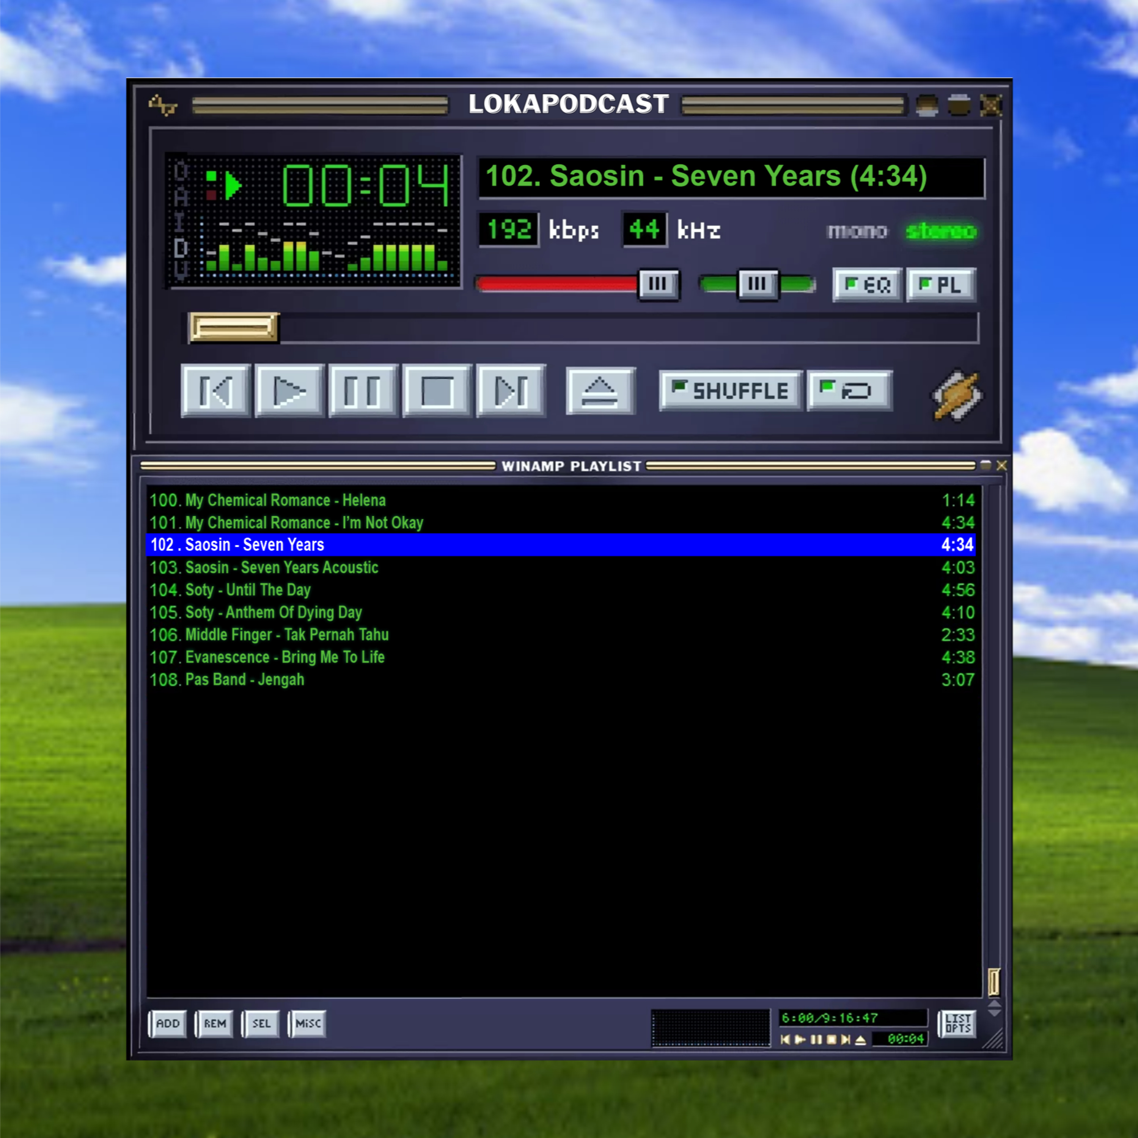This screenshot has height=1138, width=1138.
Task: Click the stereo indicator
Action: 941,231
